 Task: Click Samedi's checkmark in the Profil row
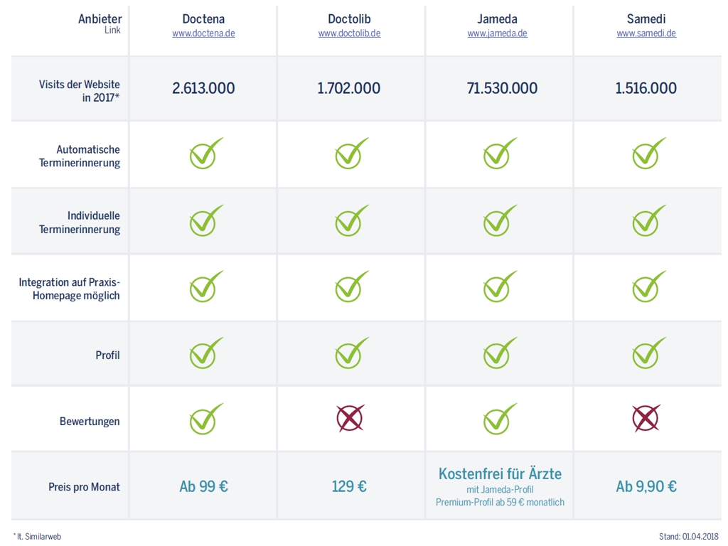tap(649, 353)
